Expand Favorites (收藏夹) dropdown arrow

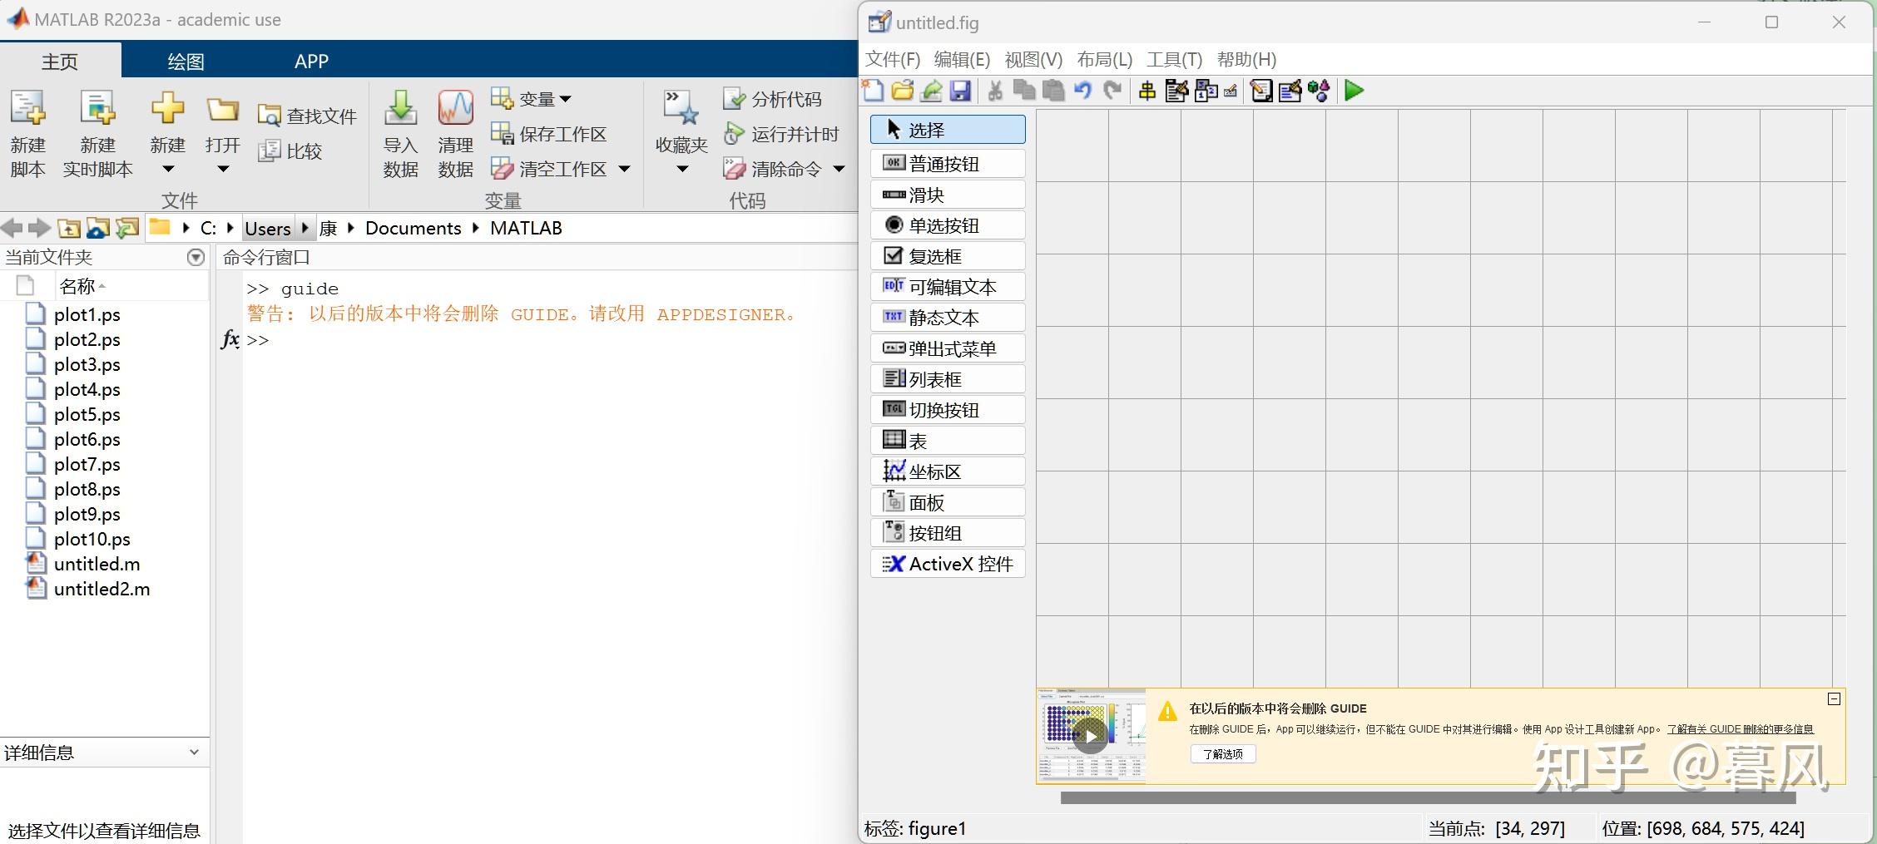[x=682, y=169]
